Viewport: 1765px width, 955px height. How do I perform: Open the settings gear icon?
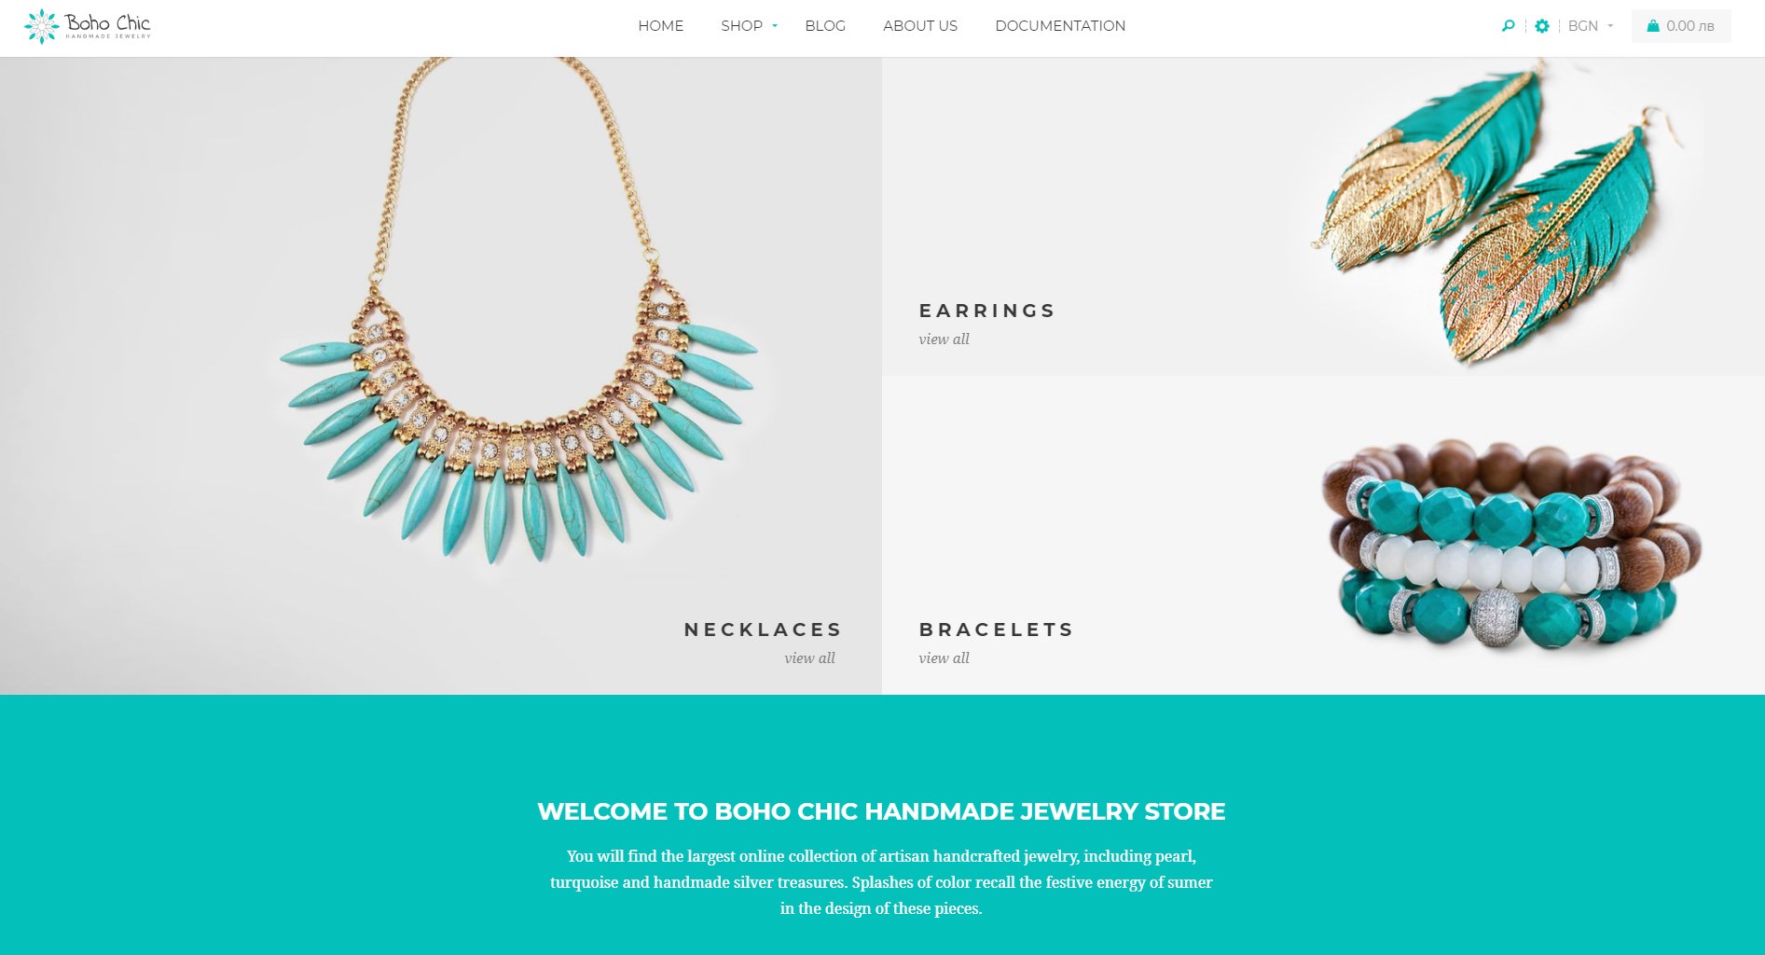pos(1542,26)
